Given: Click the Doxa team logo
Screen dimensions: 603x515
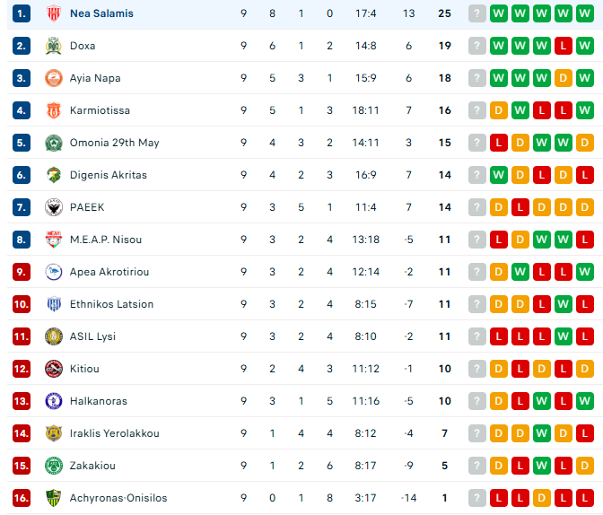Looking at the screenshot, I should click(x=54, y=46).
